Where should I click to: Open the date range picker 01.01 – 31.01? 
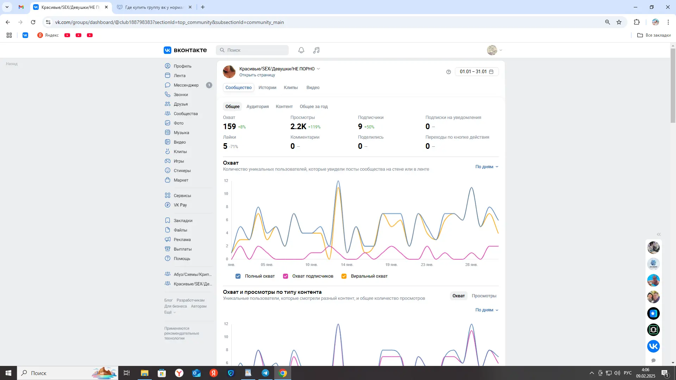pos(477,72)
